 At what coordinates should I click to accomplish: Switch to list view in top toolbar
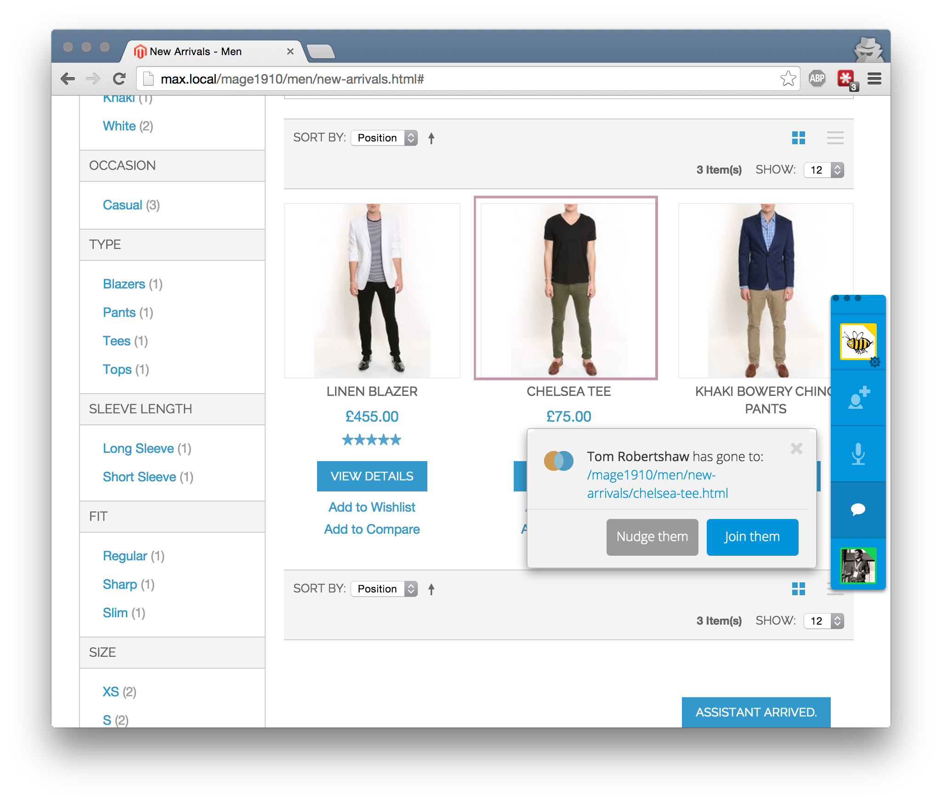pos(834,138)
